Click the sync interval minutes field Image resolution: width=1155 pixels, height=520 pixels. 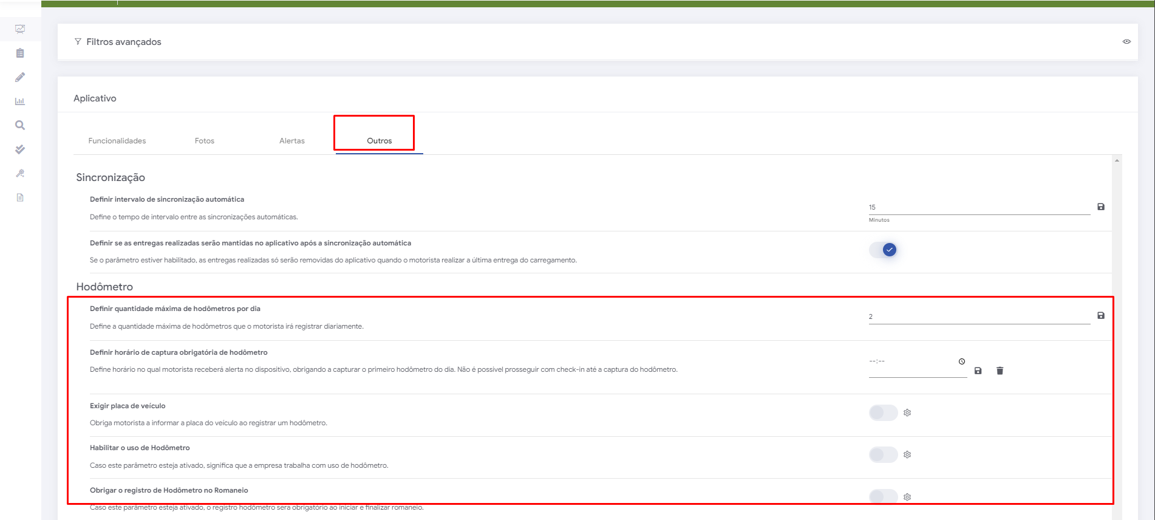[x=980, y=207]
